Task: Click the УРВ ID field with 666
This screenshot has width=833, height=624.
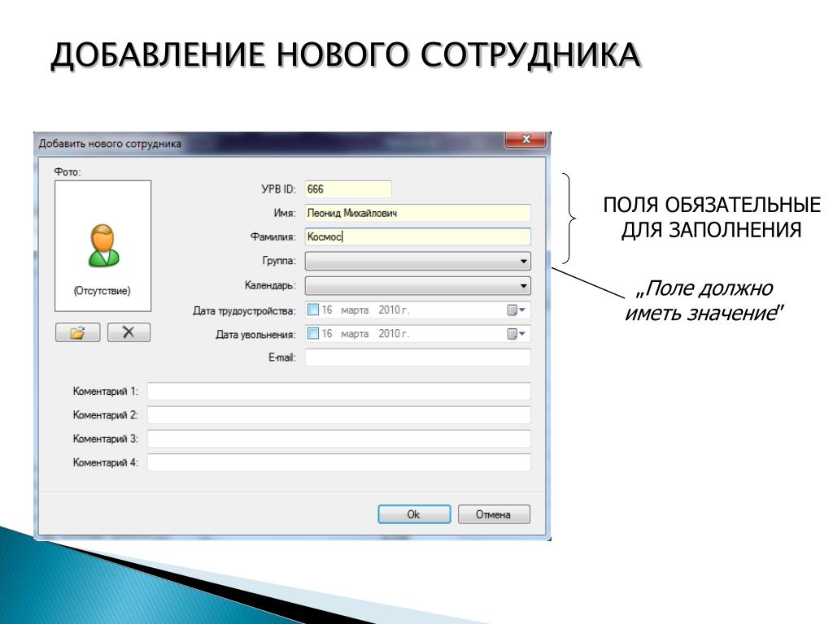Action: tap(348, 189)
